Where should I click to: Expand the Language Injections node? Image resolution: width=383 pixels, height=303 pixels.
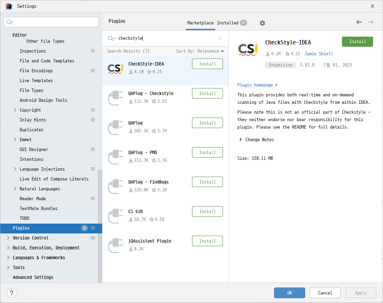pos(15,169)
